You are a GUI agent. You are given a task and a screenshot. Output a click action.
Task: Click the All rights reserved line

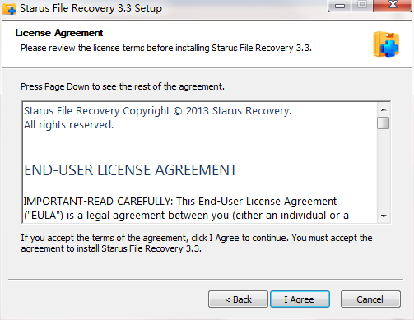68,125
